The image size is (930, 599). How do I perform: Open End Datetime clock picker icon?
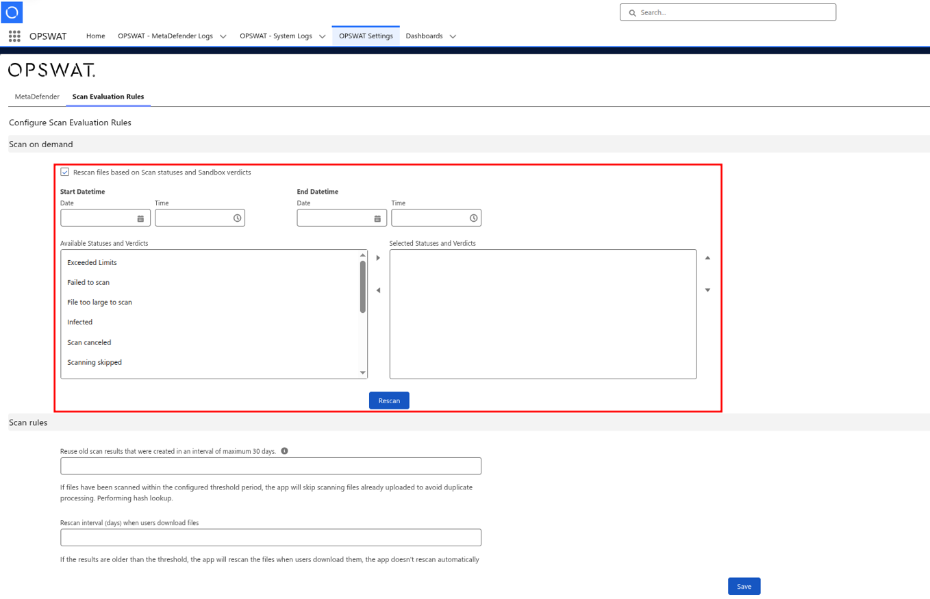click(x=473, y=218)
